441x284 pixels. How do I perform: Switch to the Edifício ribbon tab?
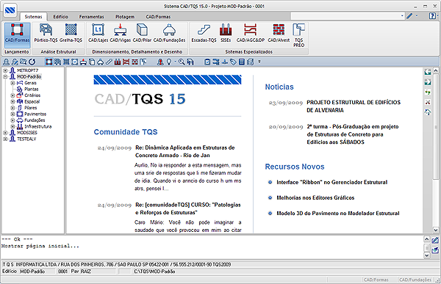click(x=61, y=17)
